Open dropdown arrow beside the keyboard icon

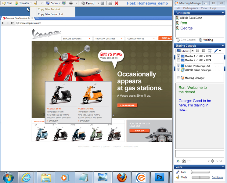(77, 3)
